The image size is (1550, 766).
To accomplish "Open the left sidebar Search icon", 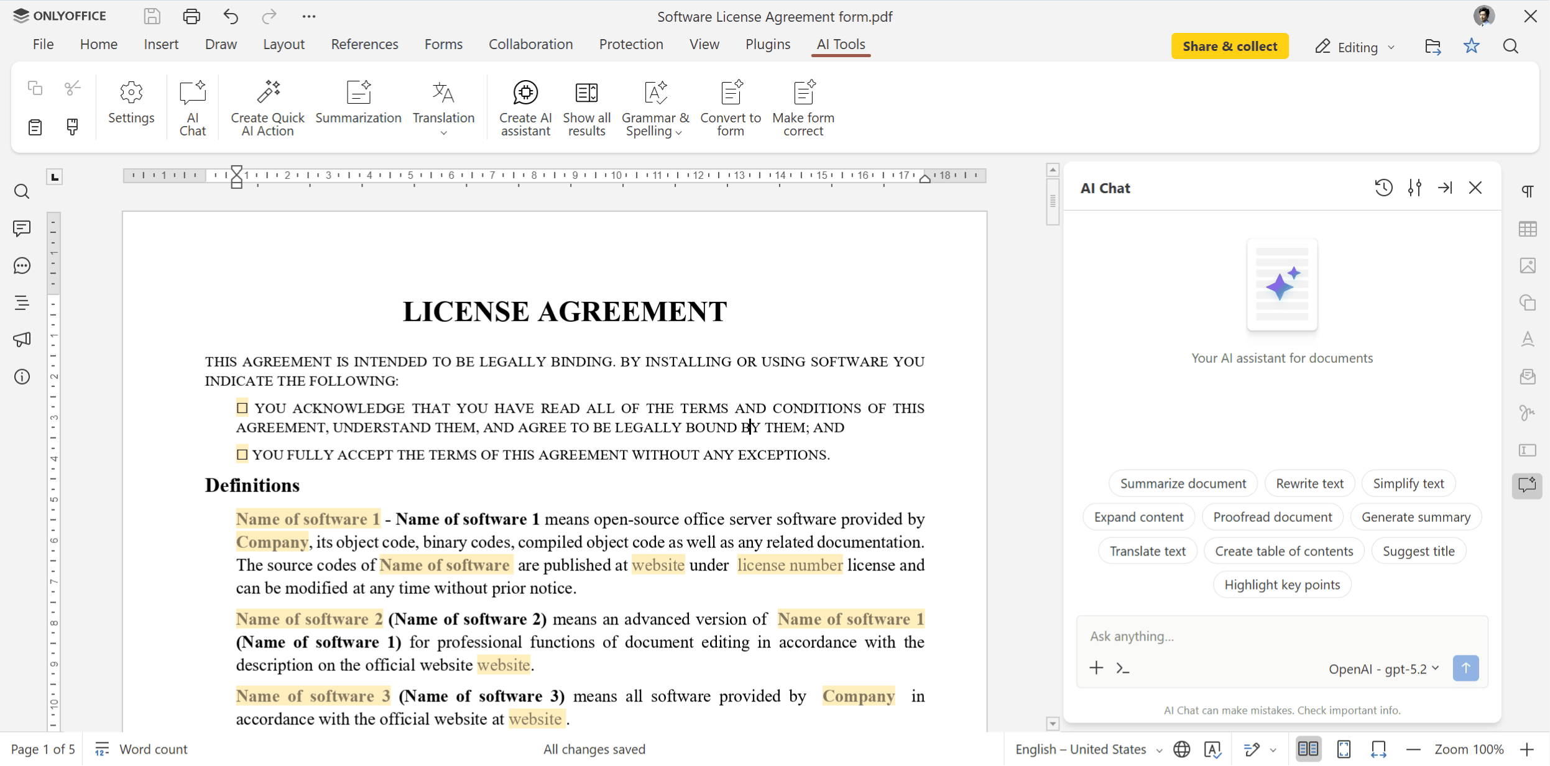I will [22, 191].
